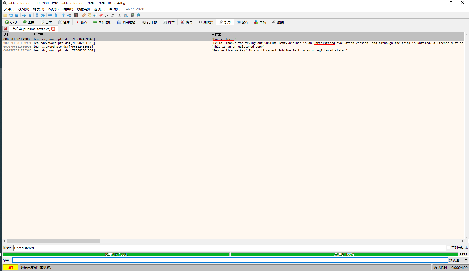Close the strings tab with red X
Screen dimensions: 469x271
[53, 29]
